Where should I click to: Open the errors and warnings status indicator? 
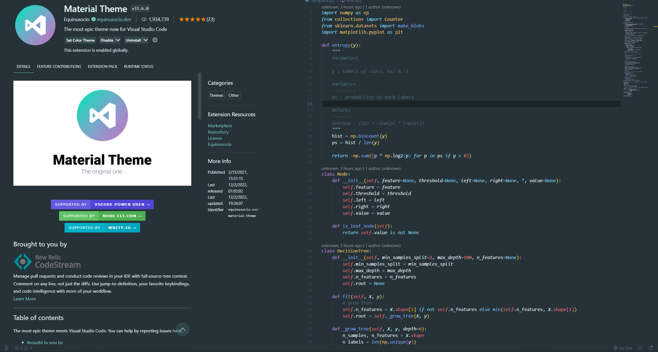coord(23,348)
